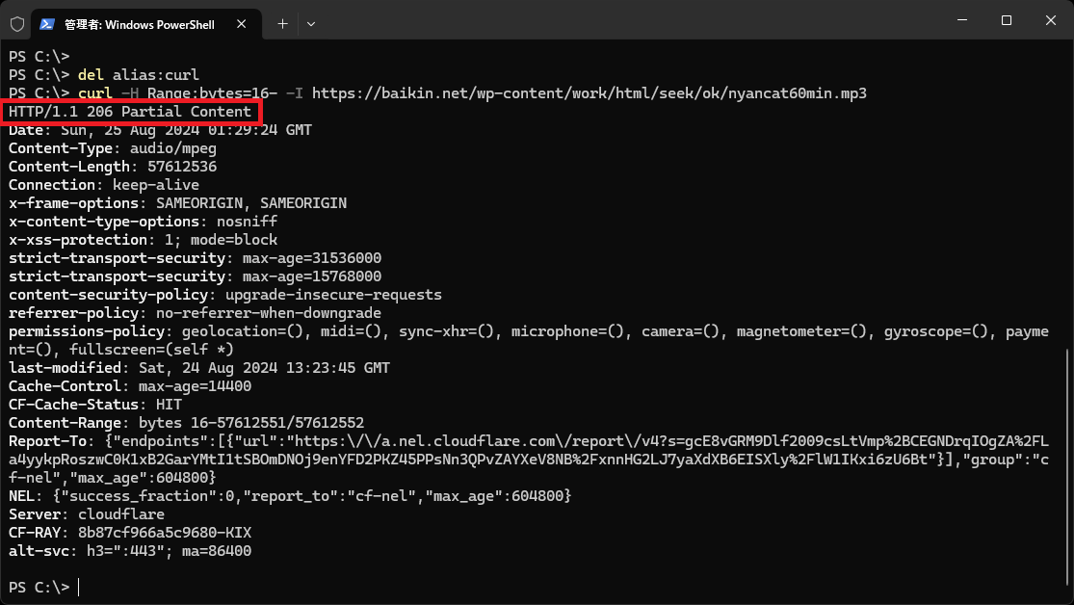Expand the new tab profile dropdown

pos(311,24)
